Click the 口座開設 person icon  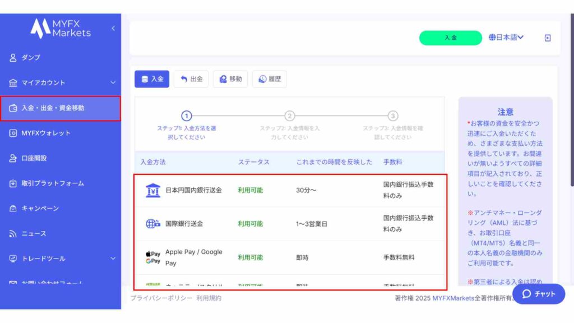point(13,159)
